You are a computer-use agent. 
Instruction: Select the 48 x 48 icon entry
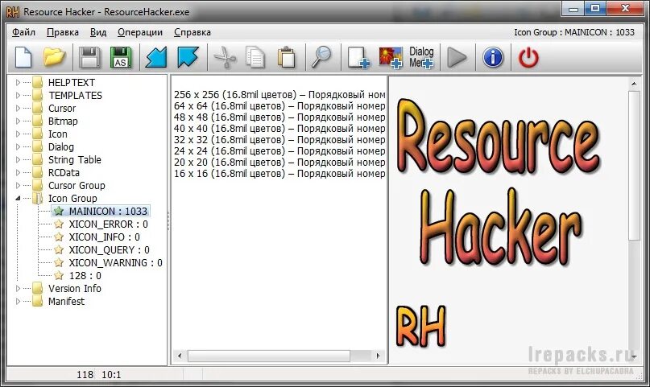279,117
